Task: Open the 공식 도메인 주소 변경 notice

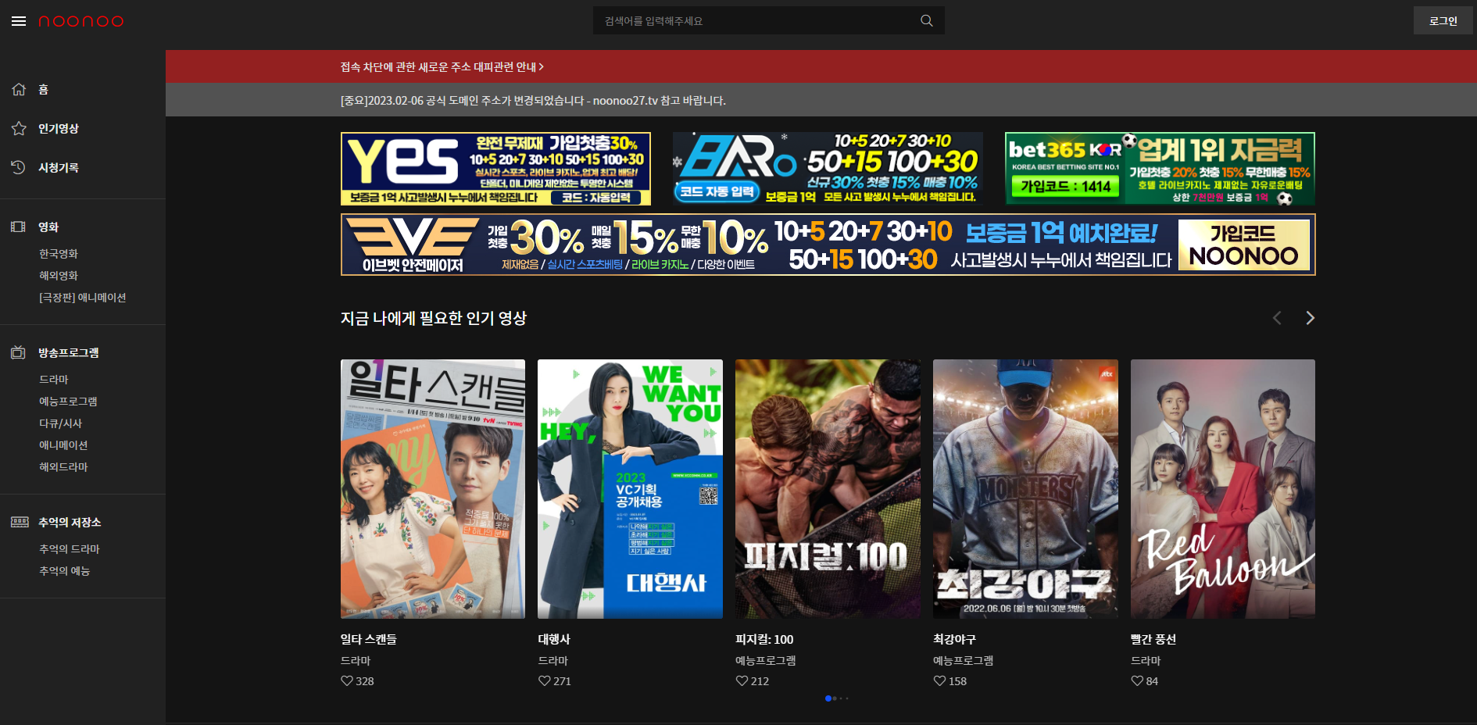Action: coord(533,101)
